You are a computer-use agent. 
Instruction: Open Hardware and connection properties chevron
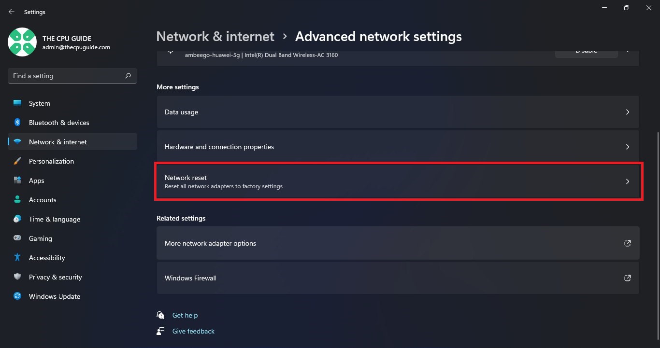click(628, 147)
